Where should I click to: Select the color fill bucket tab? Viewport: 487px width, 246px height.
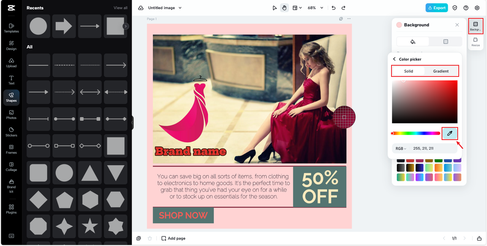[413, 42]
